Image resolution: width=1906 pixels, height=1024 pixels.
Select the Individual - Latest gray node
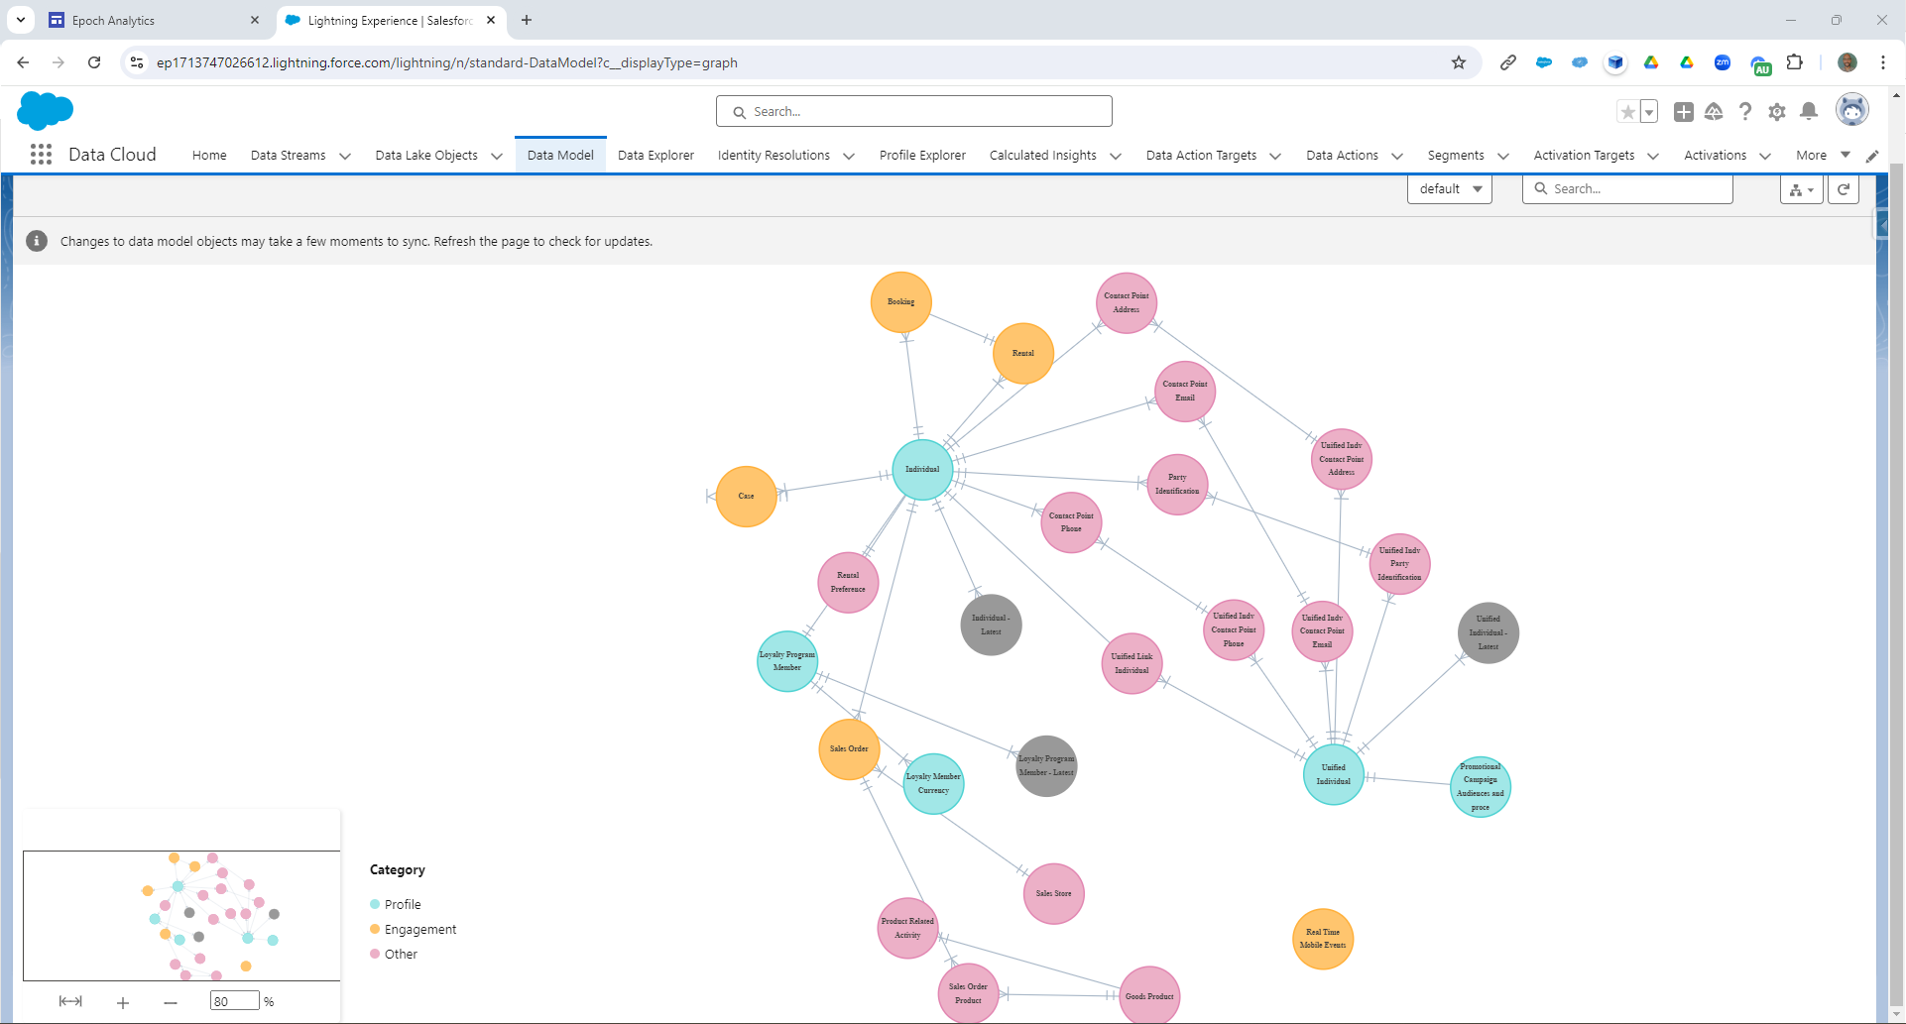(991, 625)
